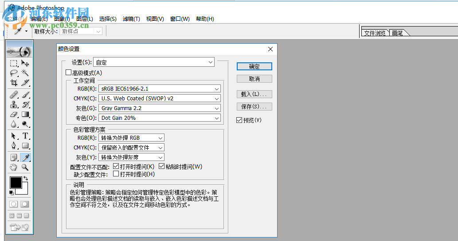The width and height of the screenshot is (458, 241).
Task: Select the Move tool
Action: coord(25,63)
